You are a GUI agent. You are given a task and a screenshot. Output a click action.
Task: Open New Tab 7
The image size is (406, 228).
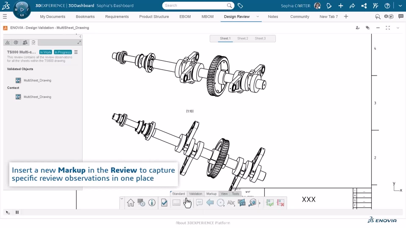[329, 16]
